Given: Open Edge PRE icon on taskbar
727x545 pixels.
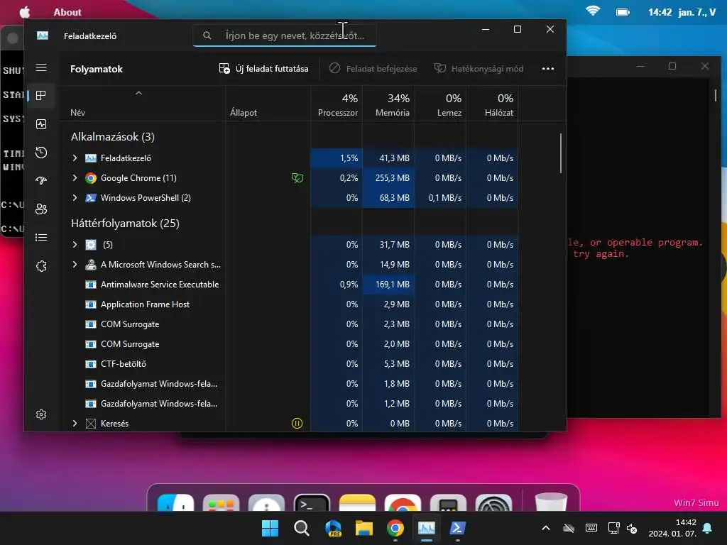Looking at the screenshot, I should click(x=333, y=528).
